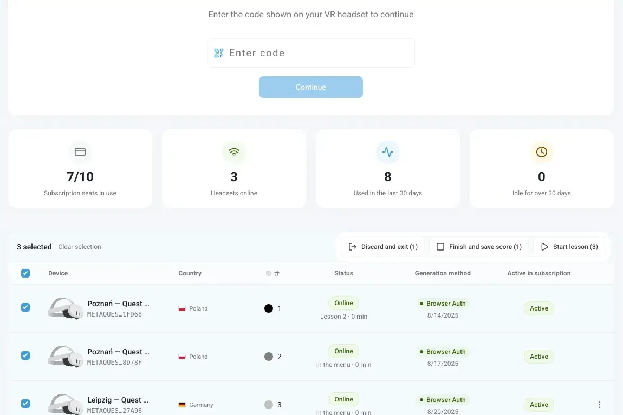Image resolution: width=623 pixels, height=415 pixels.
Task: Uncheck the METAQUES...1FD68 device checkbox
Action: [x=25, y=307]
